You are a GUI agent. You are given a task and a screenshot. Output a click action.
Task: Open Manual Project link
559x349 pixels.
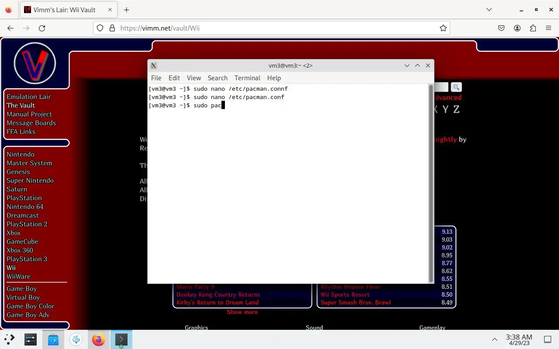coord(29,114)
